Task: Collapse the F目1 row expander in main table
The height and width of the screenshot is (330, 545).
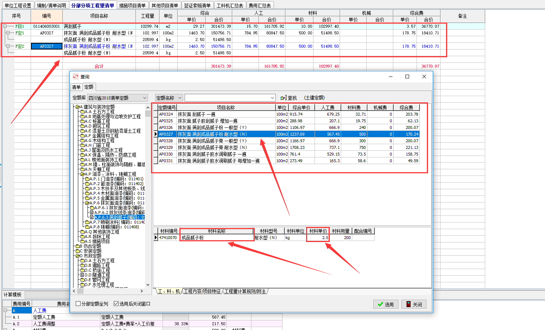Action: [5, 26]
